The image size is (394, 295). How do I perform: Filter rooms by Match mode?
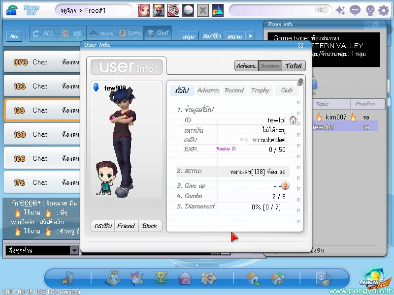coord(101,33)
